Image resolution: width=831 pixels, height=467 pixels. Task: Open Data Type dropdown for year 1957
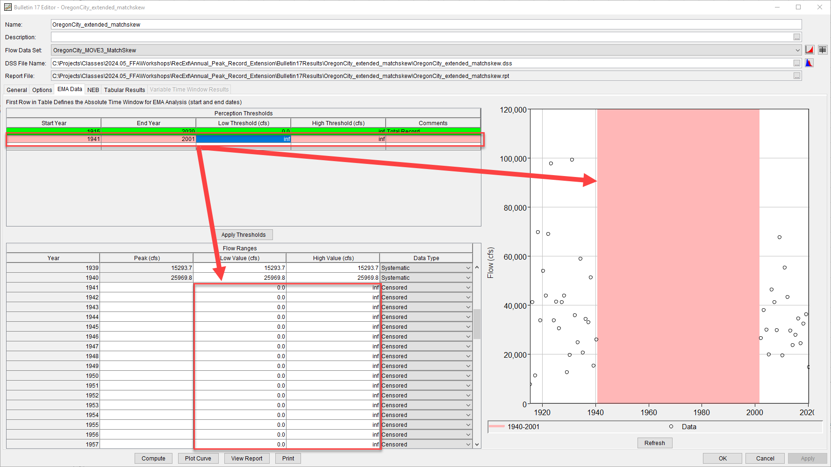[x=468, y=445]
